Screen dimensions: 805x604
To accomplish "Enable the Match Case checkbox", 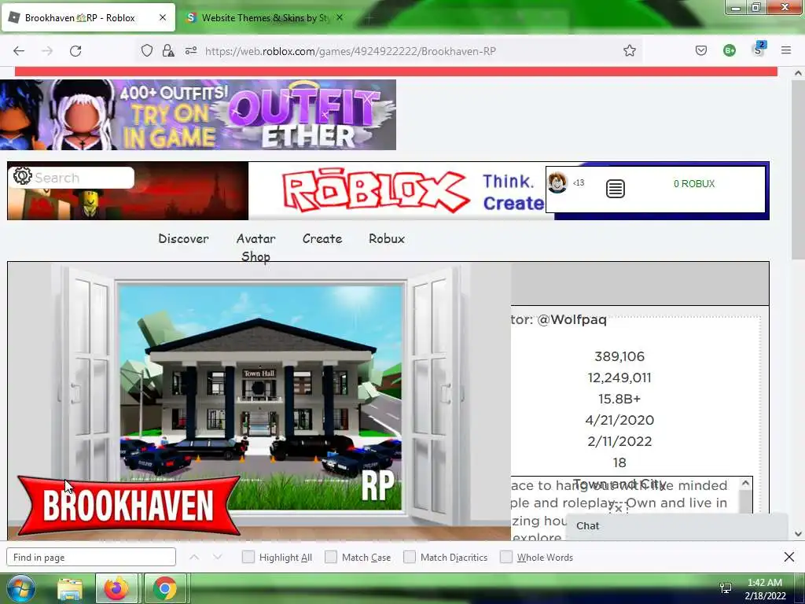I will 331,558.
